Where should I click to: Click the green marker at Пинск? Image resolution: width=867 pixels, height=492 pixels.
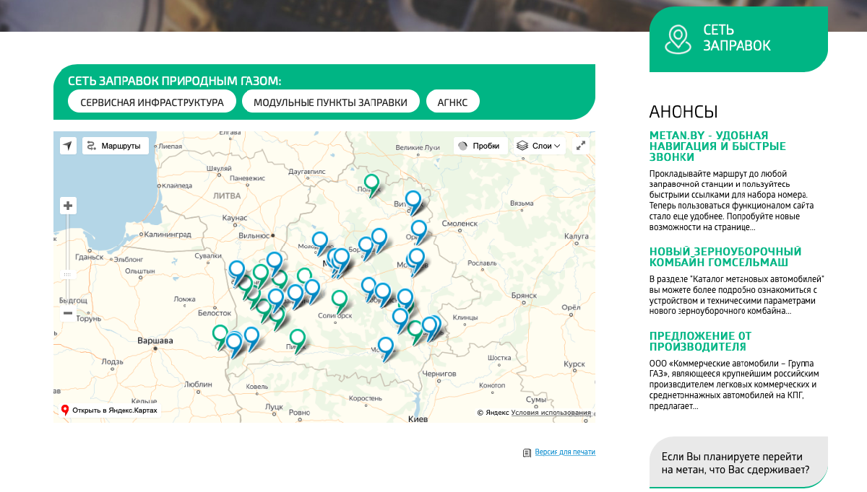297,339
